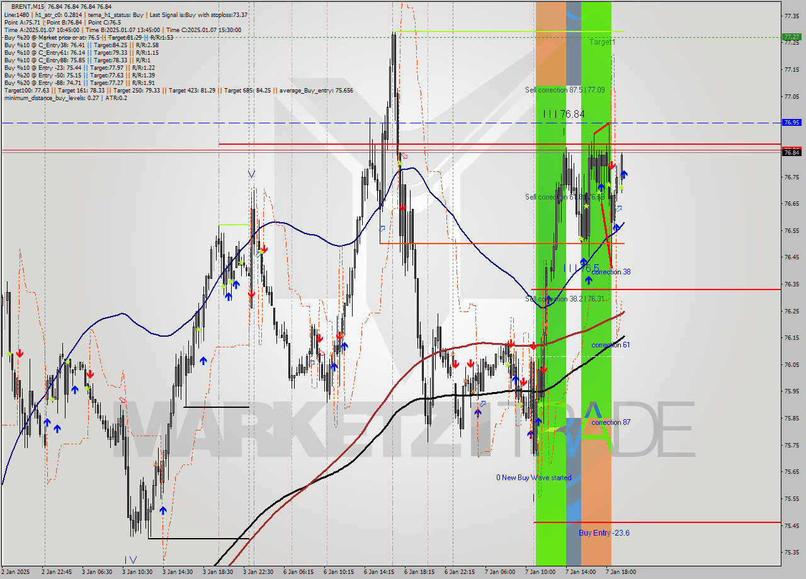Screen dimensions: 806x579
Task: Click the '3 Jan 14:30' time axis label
Action: (x=177, y=572)
